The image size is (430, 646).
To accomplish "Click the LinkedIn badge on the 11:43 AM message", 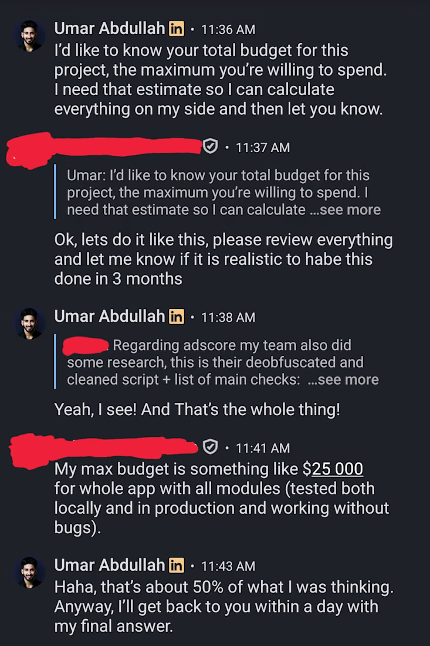I will pyautogui.click(x=176, y=566).
